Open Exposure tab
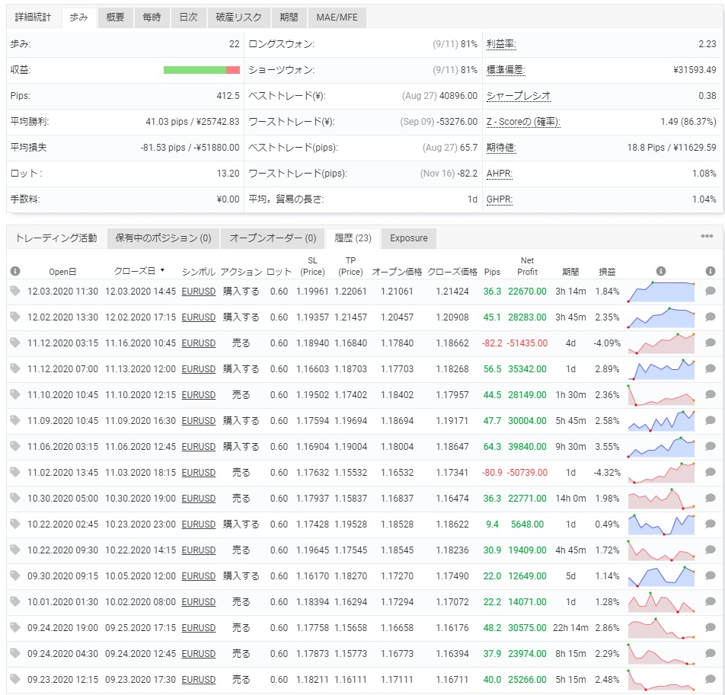The image size is (725, 695). pyautogui.click(x=409, y=238)
